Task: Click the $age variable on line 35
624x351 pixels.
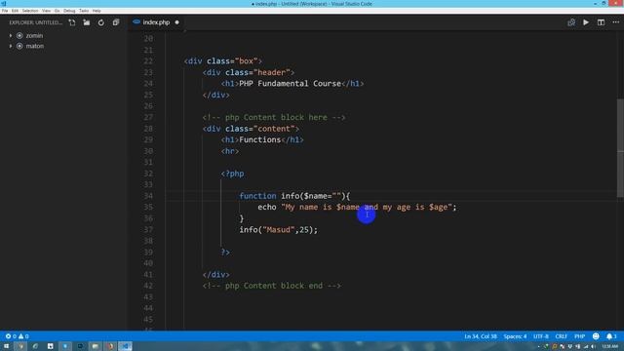Action: [438, 207]
